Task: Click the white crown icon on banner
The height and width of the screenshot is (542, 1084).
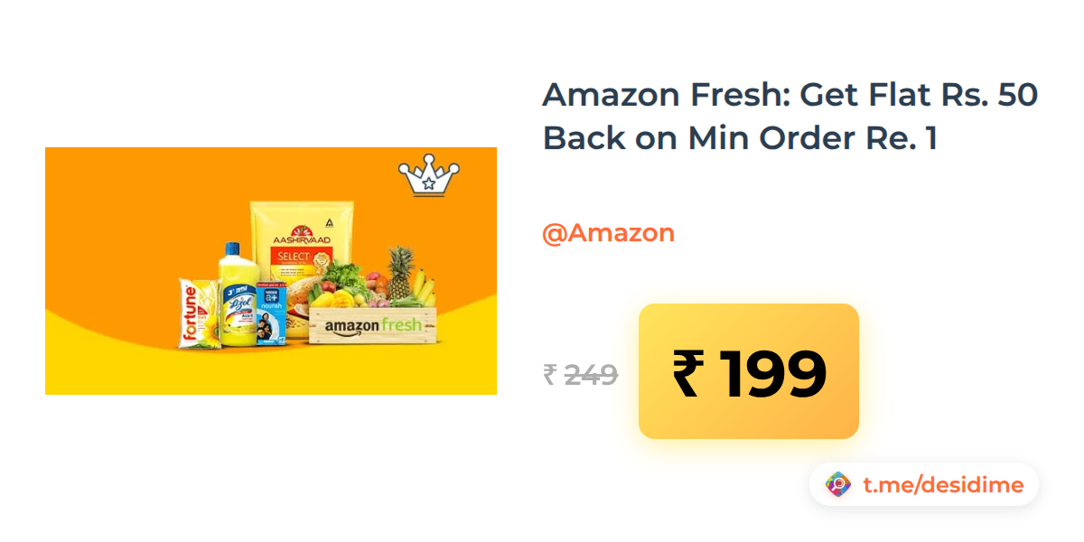Action: pyautogui.click(x=429, y=175)
